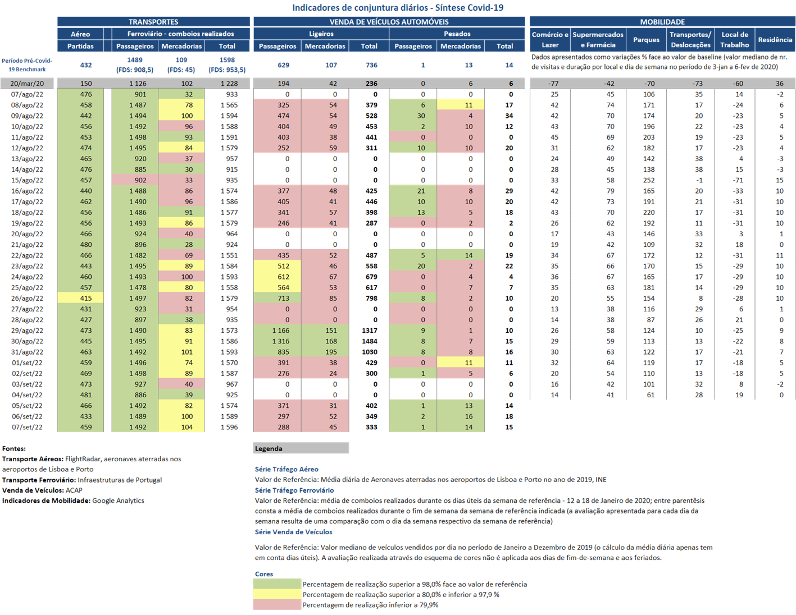Select the 07/ago/22 date row label
Image resolution: width=796 pixels, height=615 pixels.
[27, 94]
